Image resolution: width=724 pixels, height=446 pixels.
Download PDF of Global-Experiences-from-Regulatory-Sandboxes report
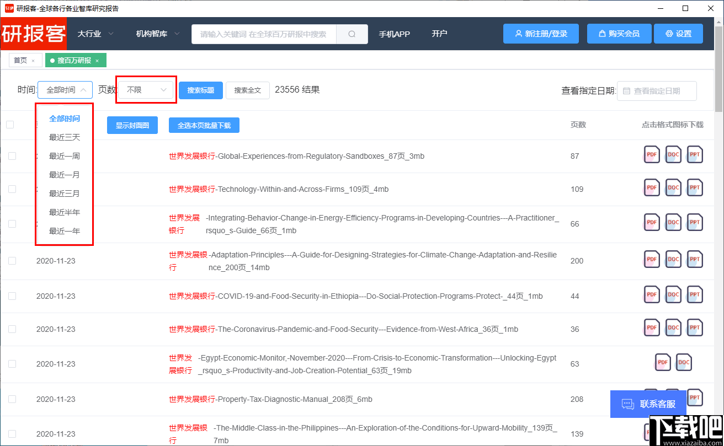(652, 155)
